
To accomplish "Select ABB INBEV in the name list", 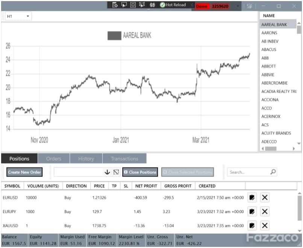I will [270, 41].
